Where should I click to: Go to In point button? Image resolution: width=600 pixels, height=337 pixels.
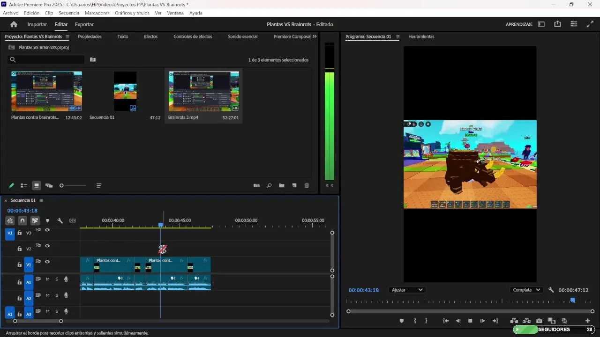pos(446,321)
